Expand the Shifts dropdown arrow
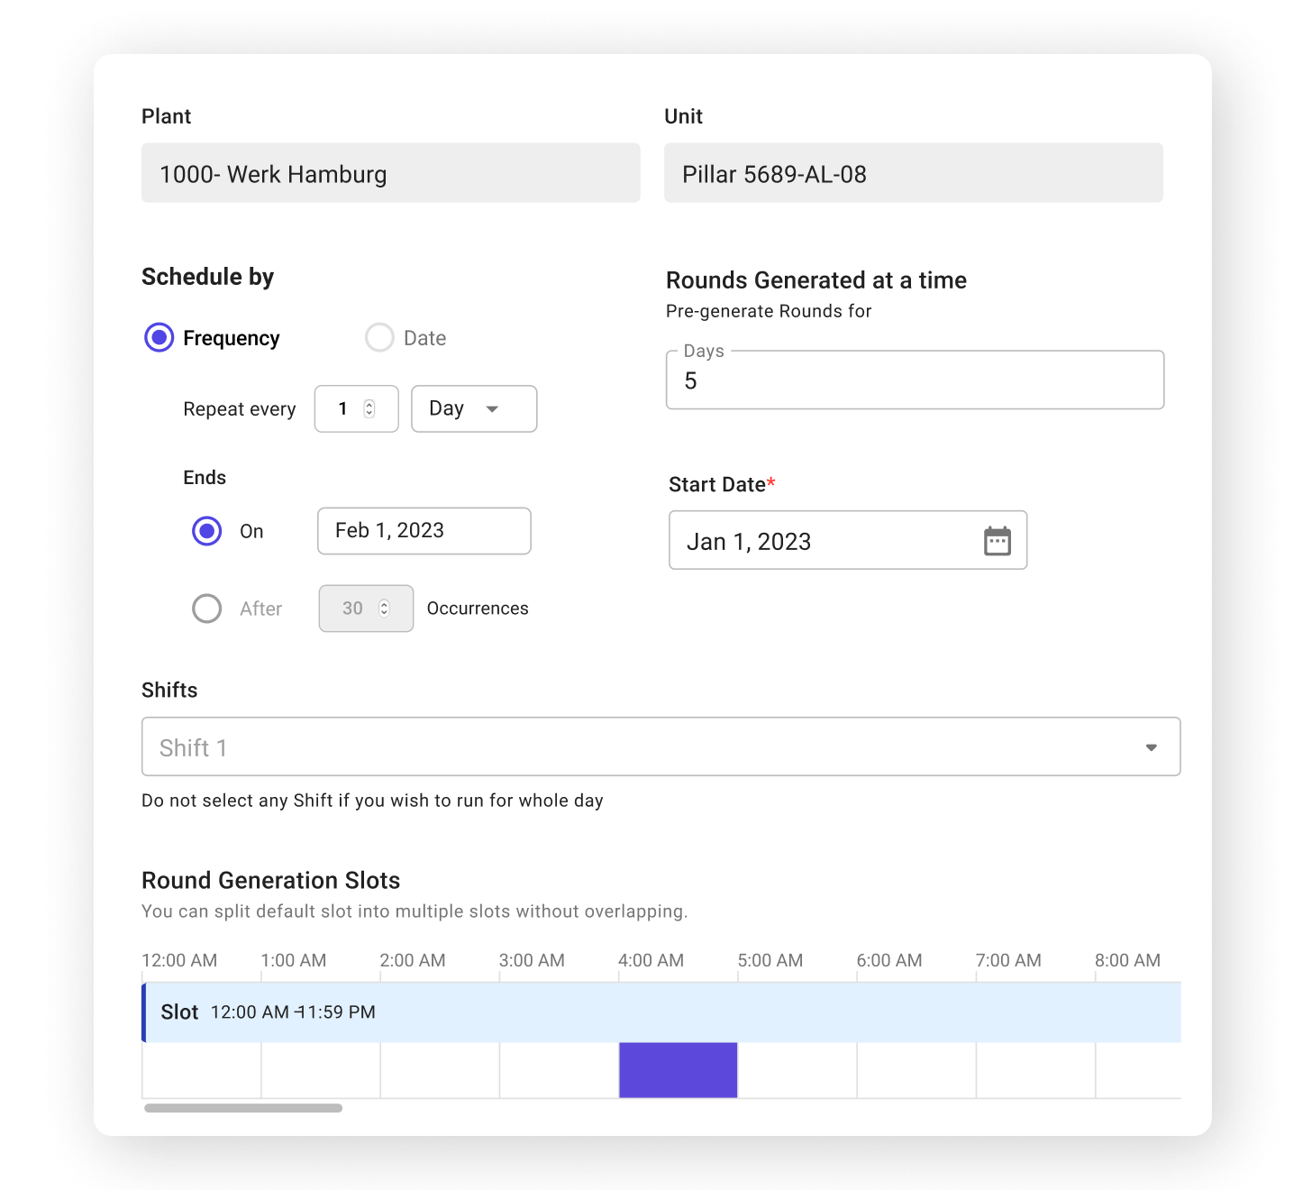The height and width of the screenshot is (1190, 1303). coord(1151,747)
